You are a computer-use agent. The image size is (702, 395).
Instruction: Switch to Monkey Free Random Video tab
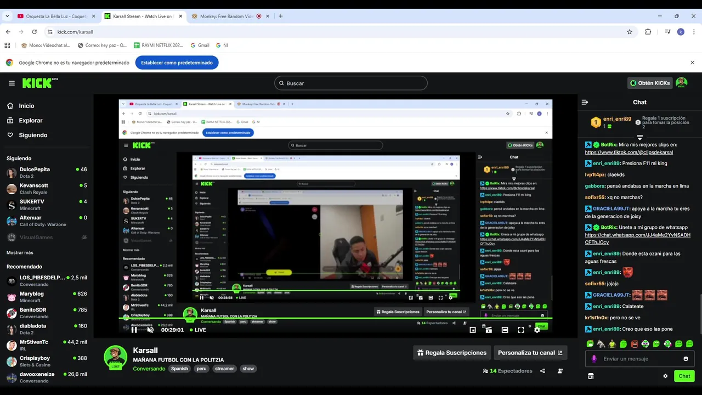(230, 16)
